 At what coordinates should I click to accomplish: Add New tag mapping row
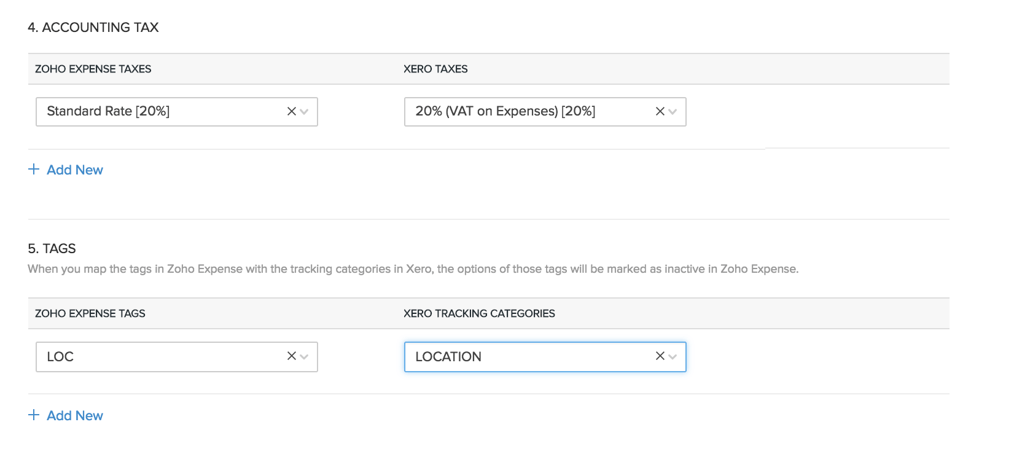point(74,416)
